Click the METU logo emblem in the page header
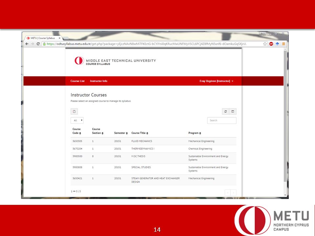The height and width of the screenshot is (236, 315). click(79, 60)
